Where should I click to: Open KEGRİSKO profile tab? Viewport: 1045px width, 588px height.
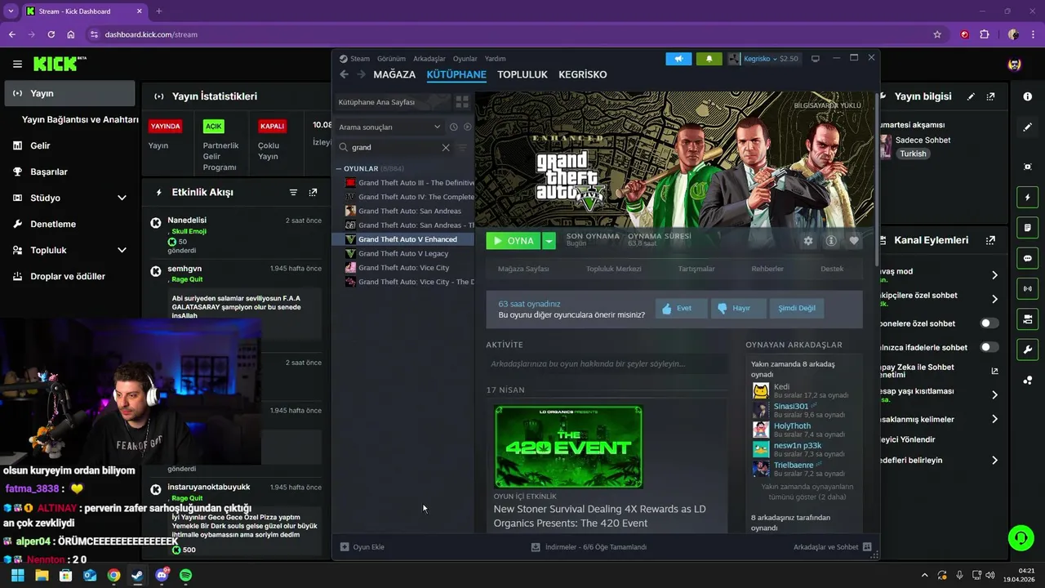(583, 74)
